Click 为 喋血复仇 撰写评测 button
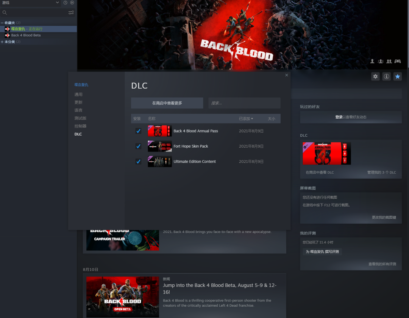This screenshot has height=318, width=409. [x=322, y=252]
